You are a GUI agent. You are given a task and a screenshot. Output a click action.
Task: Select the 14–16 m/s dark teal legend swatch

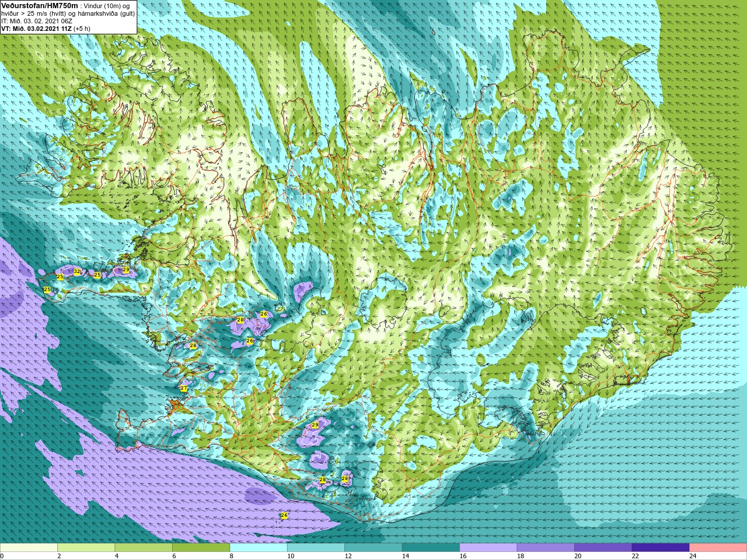[431, 548]
